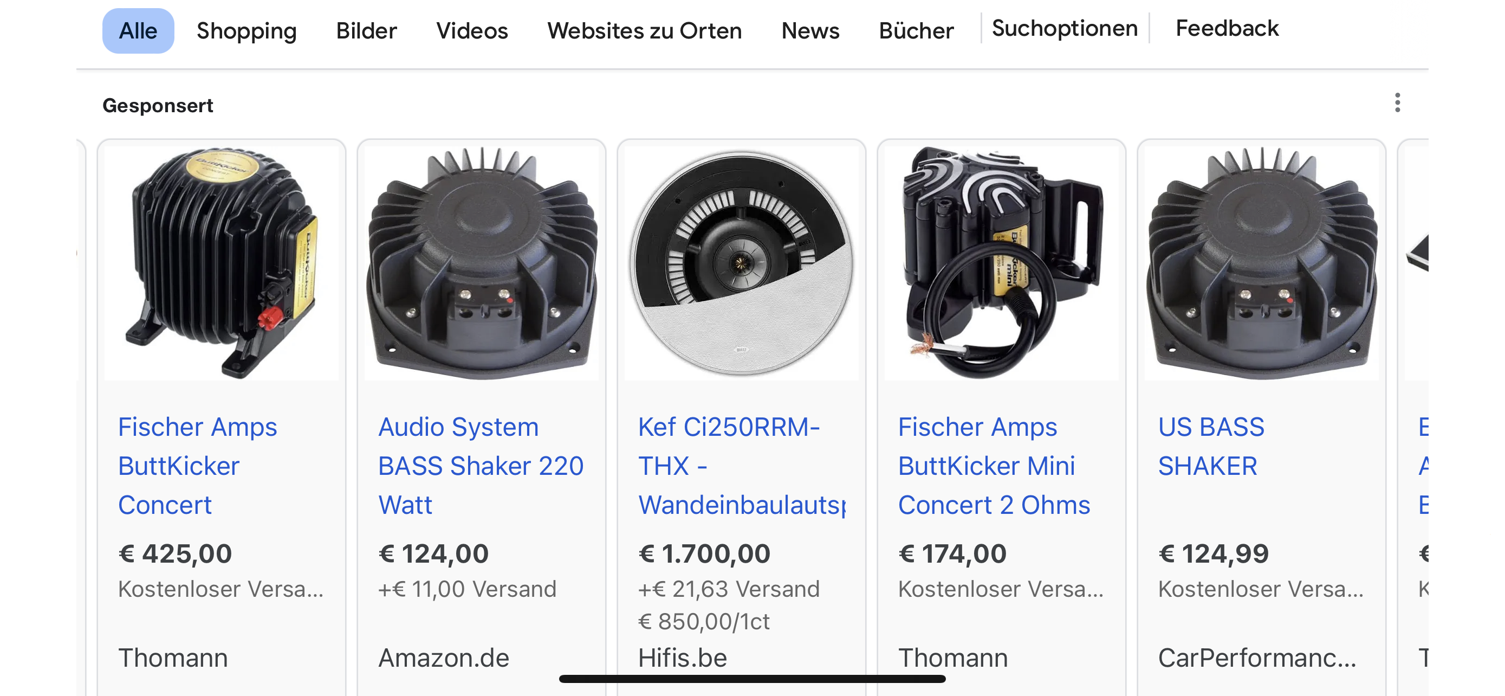
Task: Open Websites zu Orten tab
Action: [x=644, y=30]
